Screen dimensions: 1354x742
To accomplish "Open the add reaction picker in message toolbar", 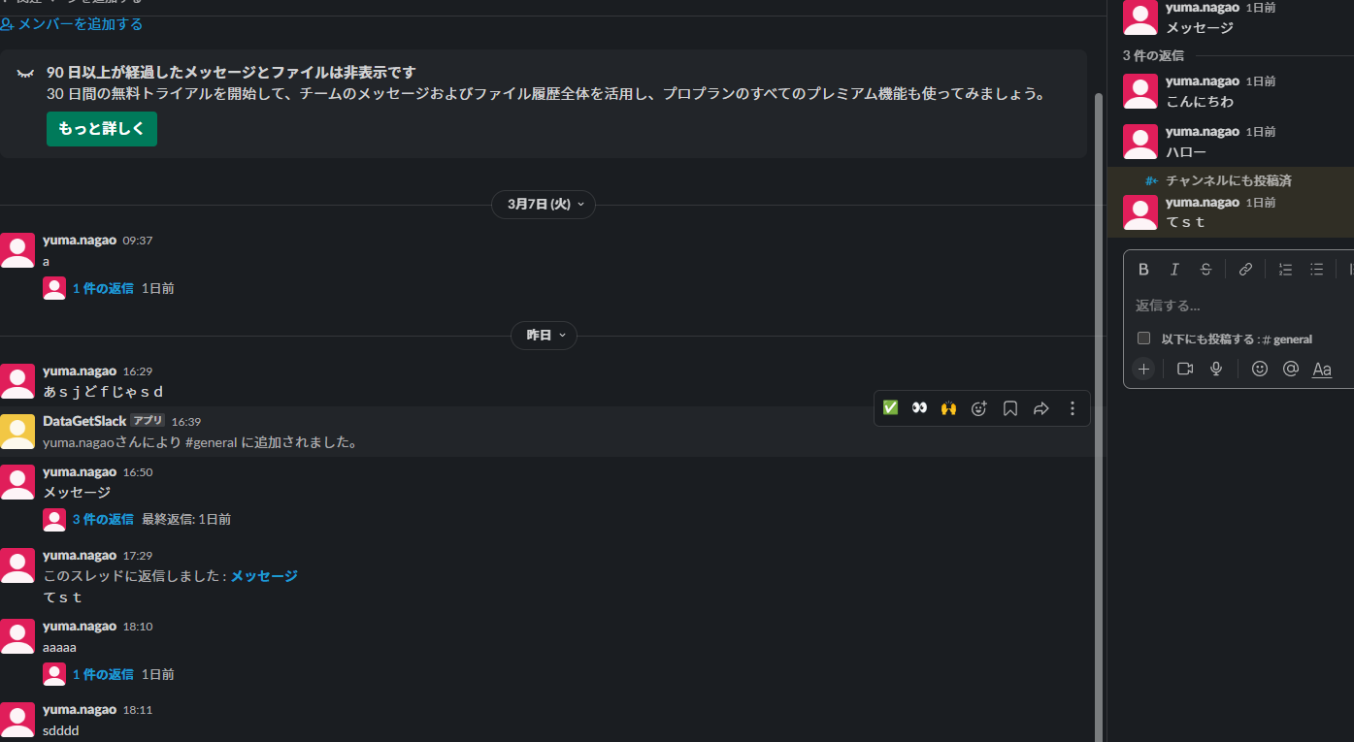I will 978,408.
